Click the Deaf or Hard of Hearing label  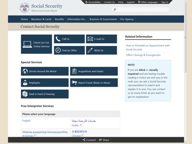pyautogui.click(x=42, y=94)
